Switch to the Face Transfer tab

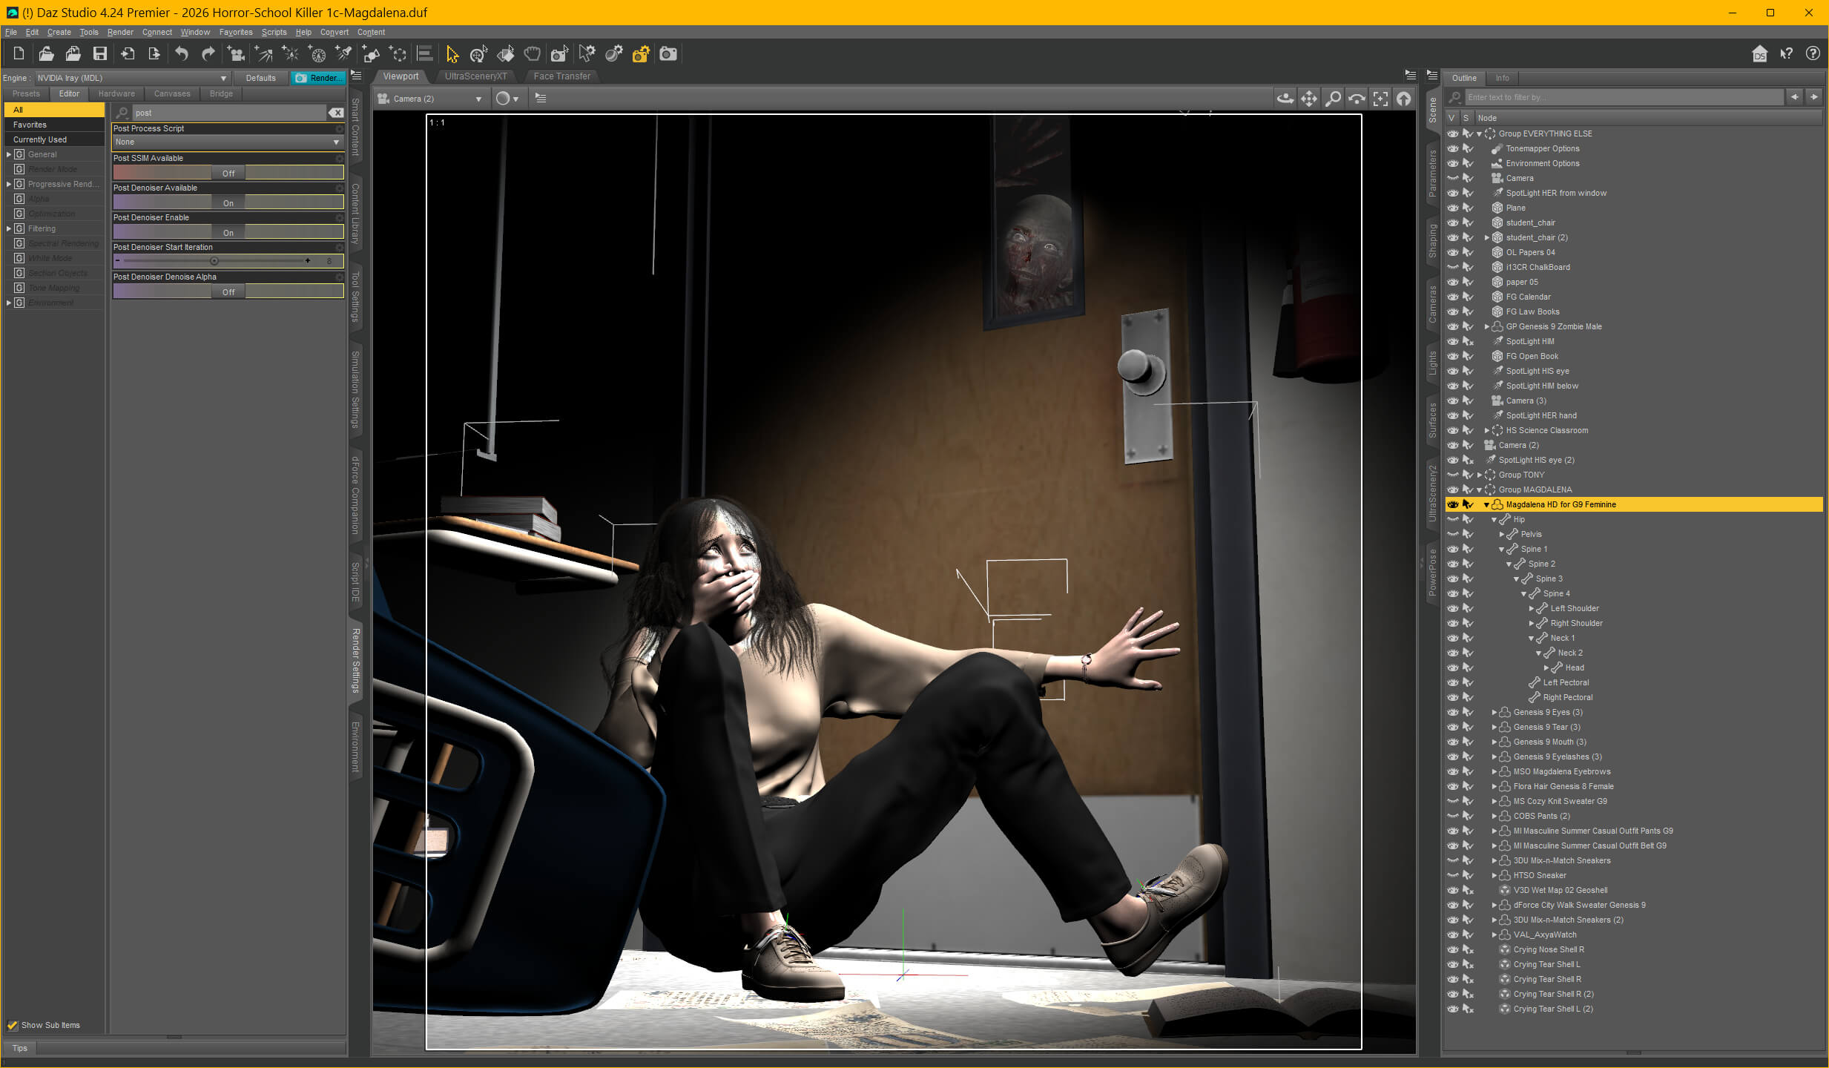coord(561,76)
